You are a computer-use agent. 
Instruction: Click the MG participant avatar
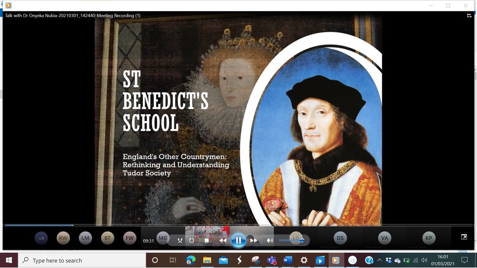tap(163, 238)
